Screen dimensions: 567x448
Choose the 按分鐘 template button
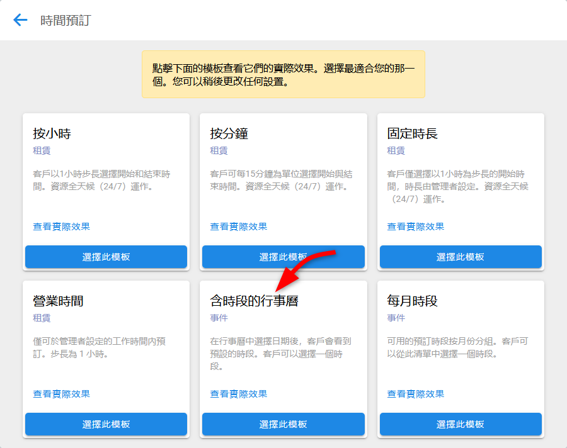[x=283, y=257]
